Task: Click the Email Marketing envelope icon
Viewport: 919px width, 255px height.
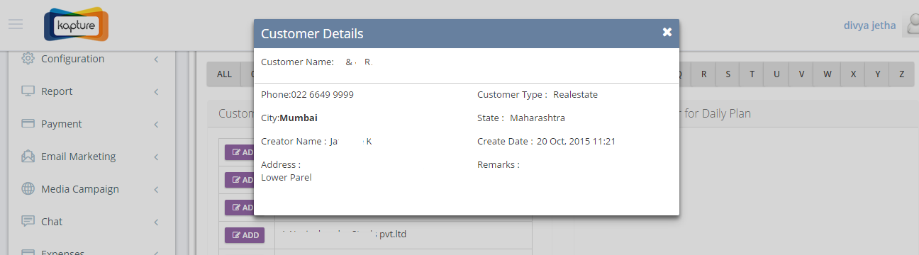Action: (x=28, y=157)
